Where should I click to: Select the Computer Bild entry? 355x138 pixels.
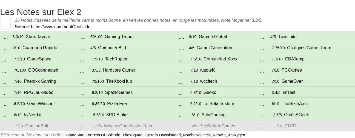coord(112,48)
